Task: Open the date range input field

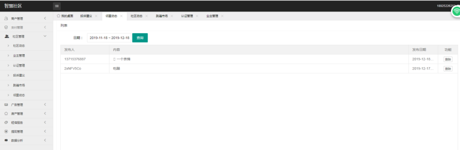Action: [109, 38]
